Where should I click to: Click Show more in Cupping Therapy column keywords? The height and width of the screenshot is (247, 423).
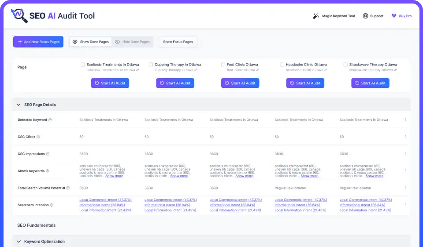pyautogui.click(x=179, y=176)
